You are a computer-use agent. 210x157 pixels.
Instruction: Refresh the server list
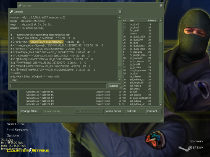[x=135, y=111]
